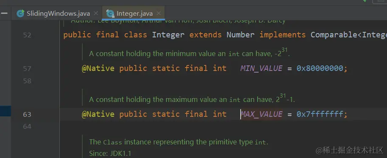
Task: Close the SlidingWindows.java tab
Action: 96,13
